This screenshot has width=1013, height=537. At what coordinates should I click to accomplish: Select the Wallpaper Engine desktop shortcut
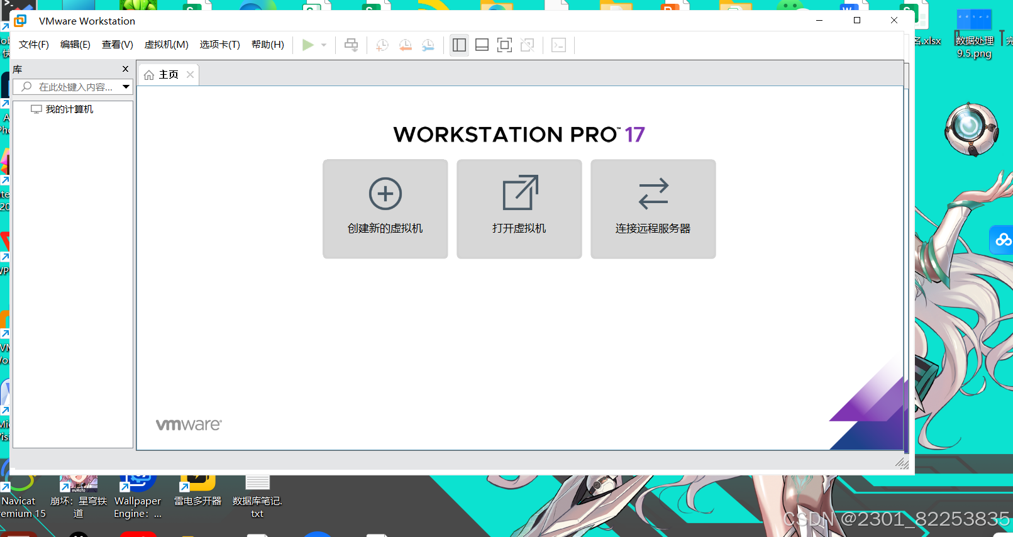(138, 497)
